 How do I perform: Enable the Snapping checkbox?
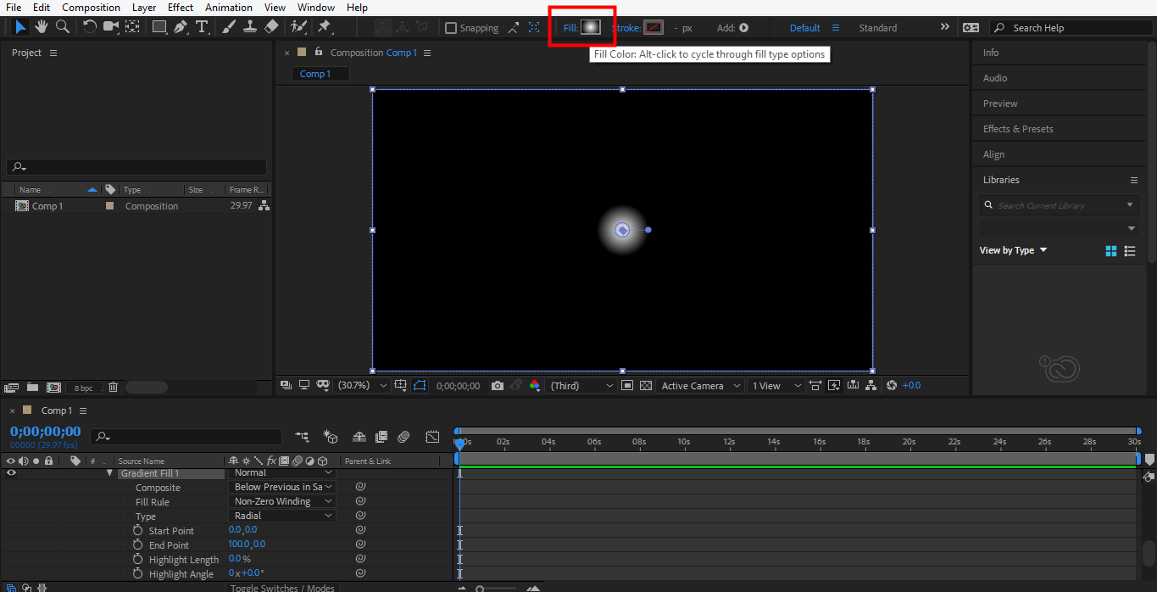pos(451,28)
